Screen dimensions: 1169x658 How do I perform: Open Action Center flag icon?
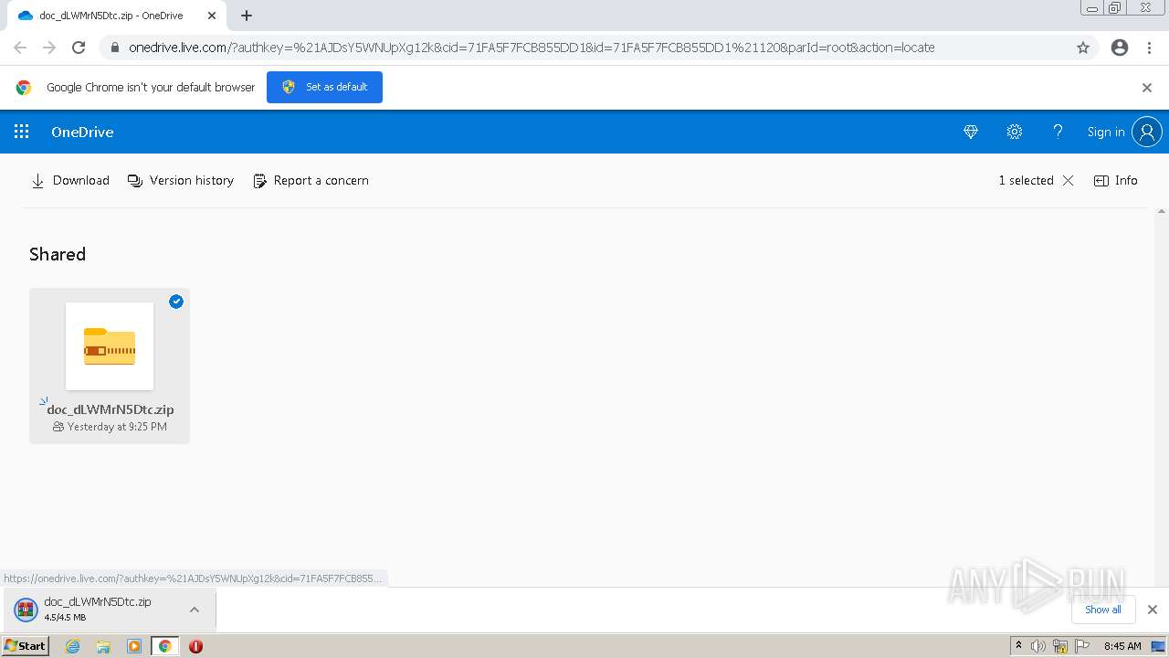1082,646
